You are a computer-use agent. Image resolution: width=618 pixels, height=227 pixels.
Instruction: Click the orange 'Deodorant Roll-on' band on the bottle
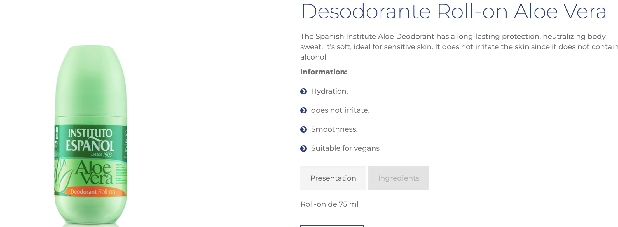(x=93, y=192)
